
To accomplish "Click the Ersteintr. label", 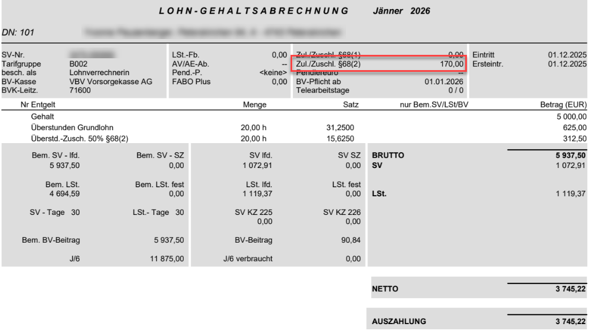I will click(488, 64).
